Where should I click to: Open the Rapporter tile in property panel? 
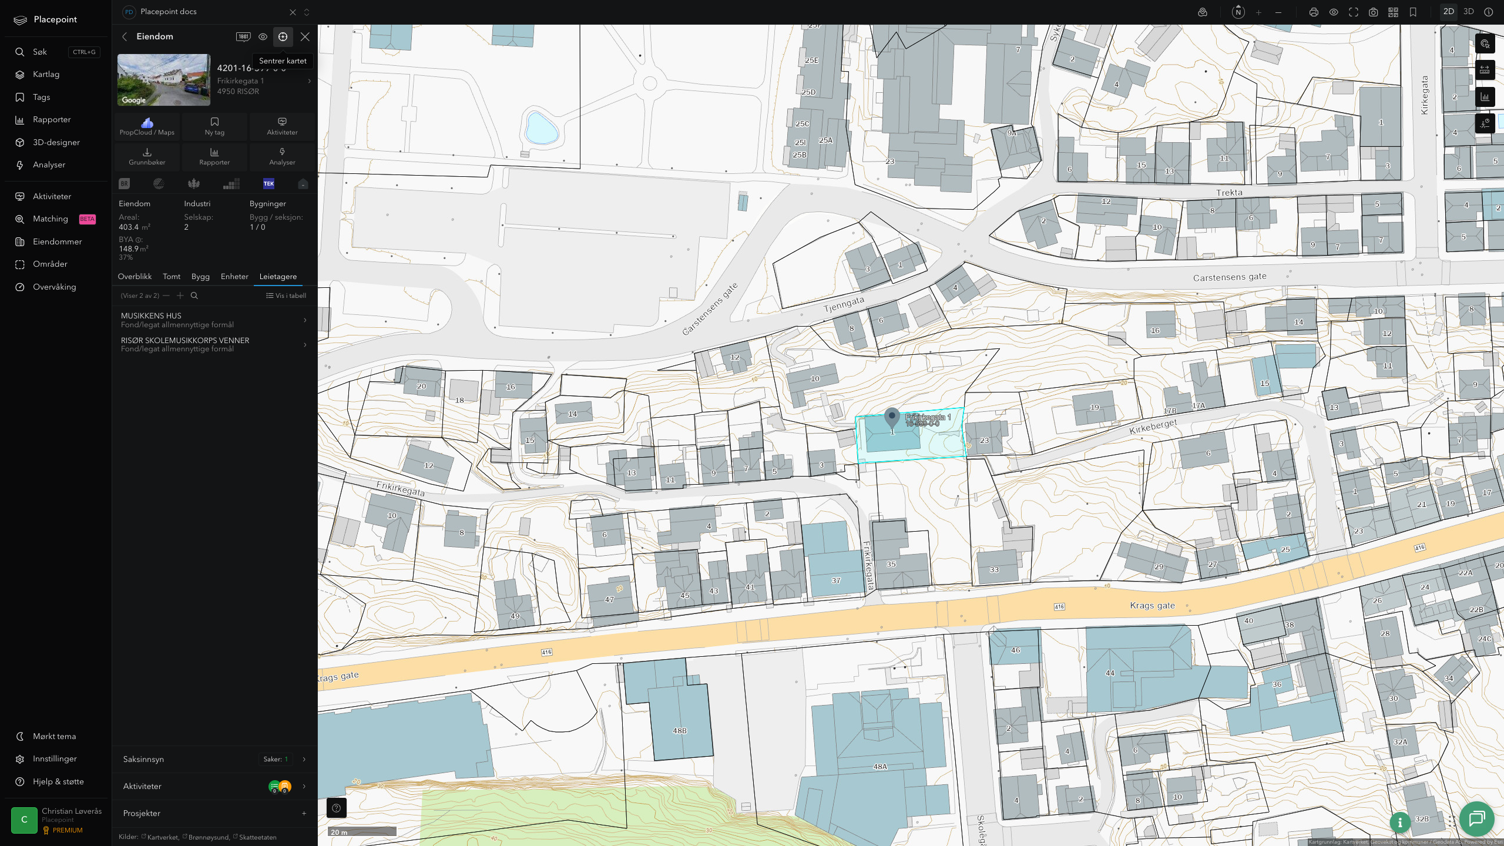[x=214, y=157]
